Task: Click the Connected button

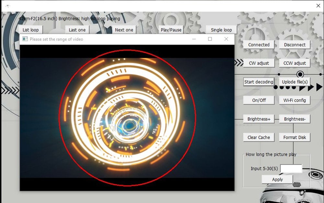Action: click(x=259, y=45)
